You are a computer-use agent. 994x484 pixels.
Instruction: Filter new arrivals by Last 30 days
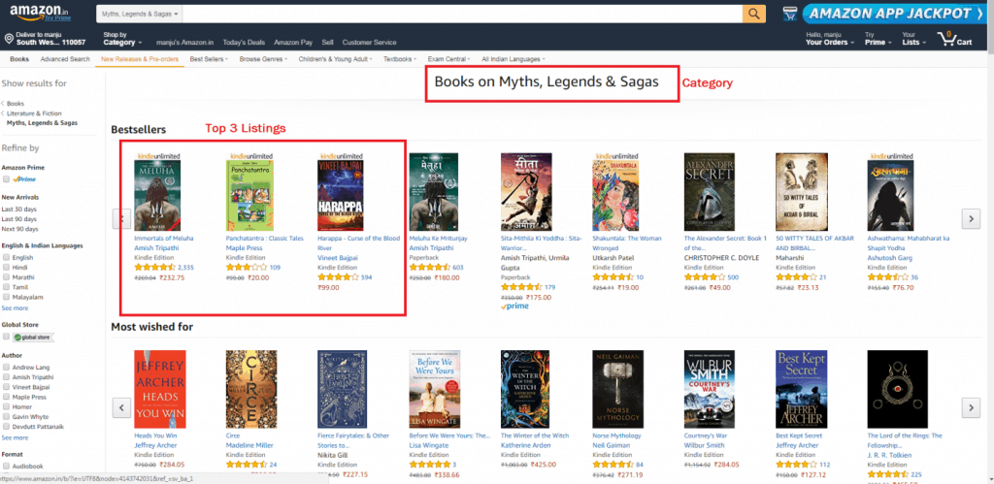pyautogui.click(x=19, y=210)
